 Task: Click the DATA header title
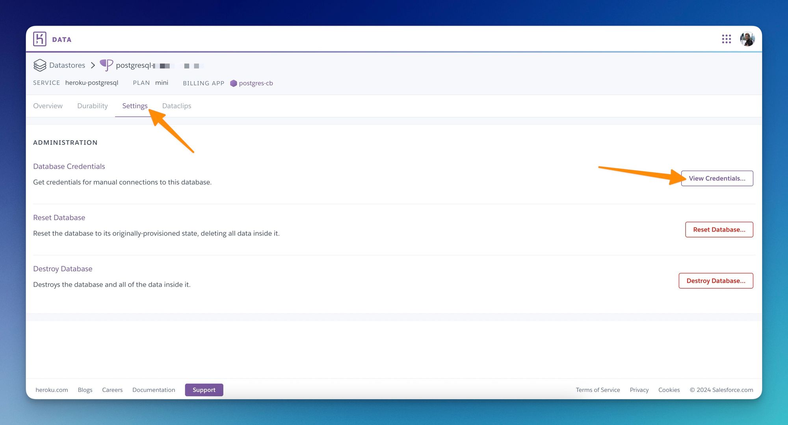[x=62, y=39]
